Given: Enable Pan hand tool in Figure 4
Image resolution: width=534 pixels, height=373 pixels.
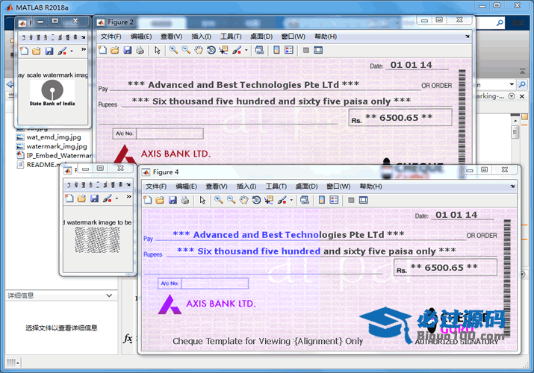Looking at the screenshot, I should pyautogui.click(x=243, y=200).
